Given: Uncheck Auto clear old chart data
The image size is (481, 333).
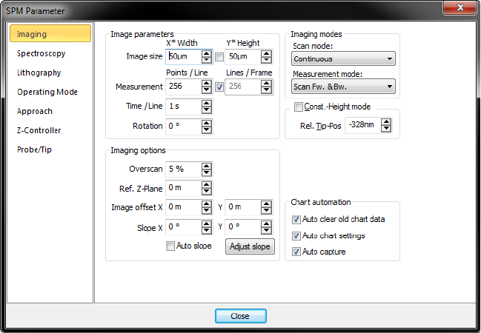Looking at the screenshot, I should tap(296, 219).
